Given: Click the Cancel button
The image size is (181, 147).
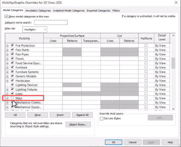Looking at the screenshot, I should coord(133,142).
